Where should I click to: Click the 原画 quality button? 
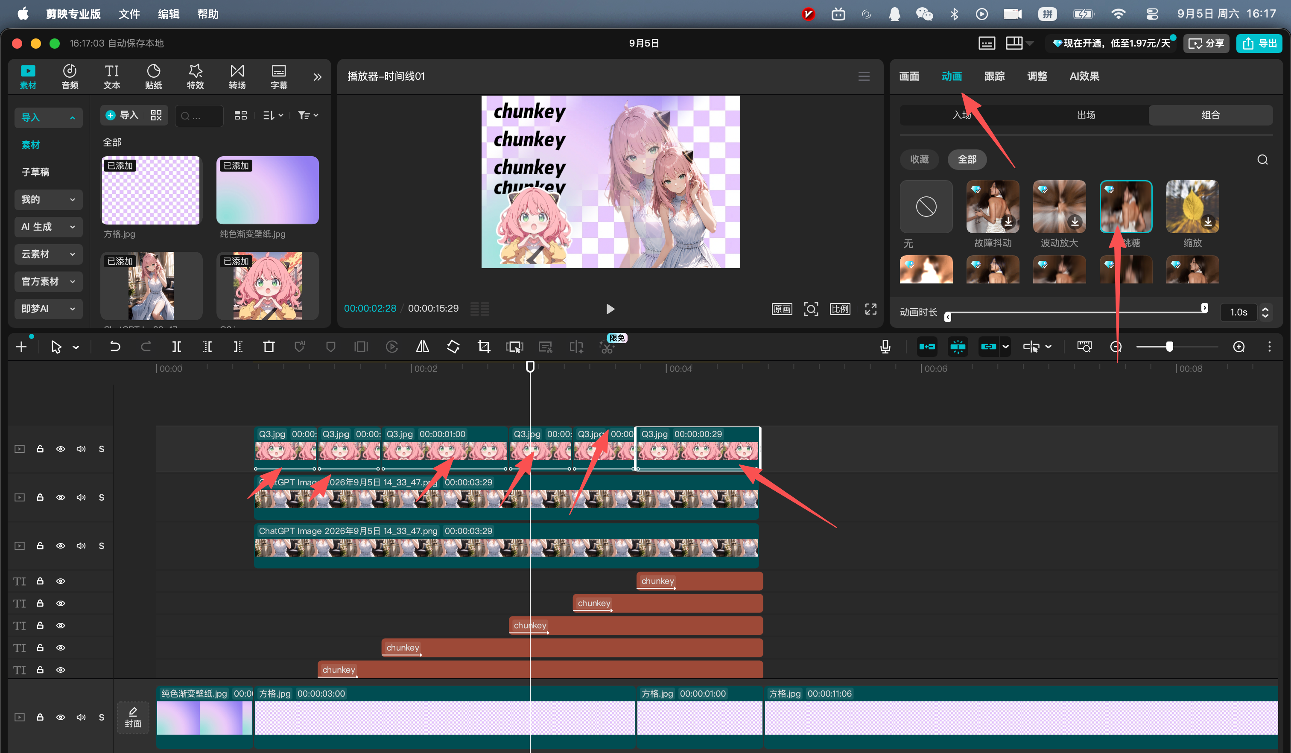pyautogui.click(x=782, y=309)
